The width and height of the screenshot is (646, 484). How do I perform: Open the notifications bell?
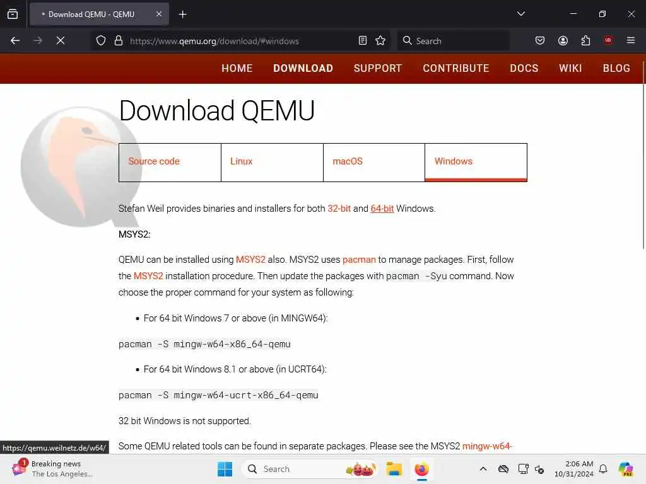pos(603,469)
